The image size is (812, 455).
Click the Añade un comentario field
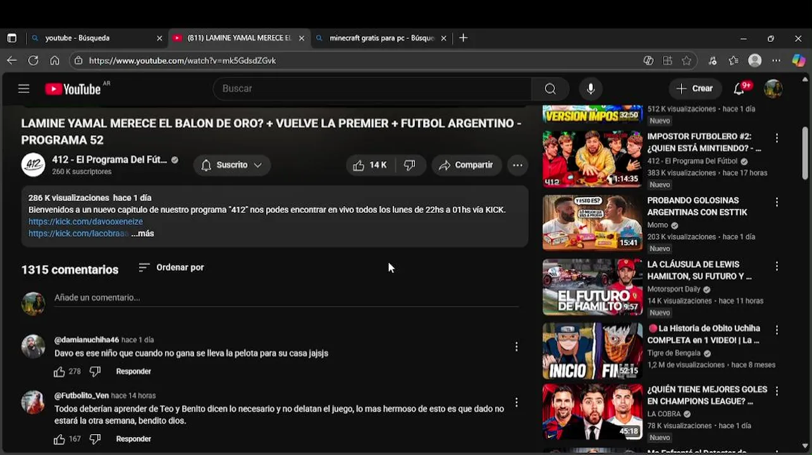[286, 298]
